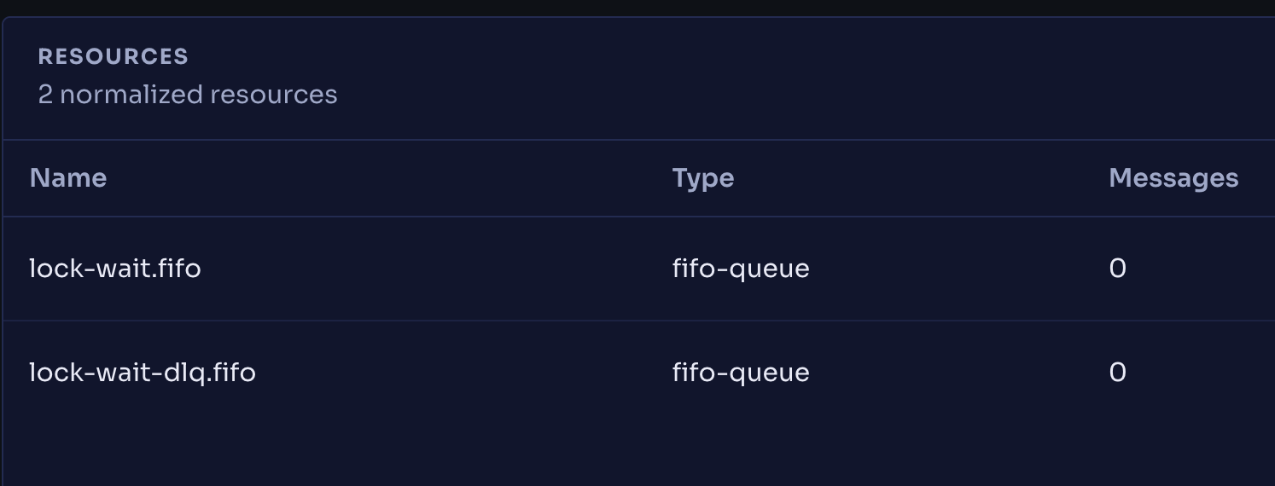Select blank space between lock-wait.fifo name and type
1275x486 pixels.
pos(436,269)
